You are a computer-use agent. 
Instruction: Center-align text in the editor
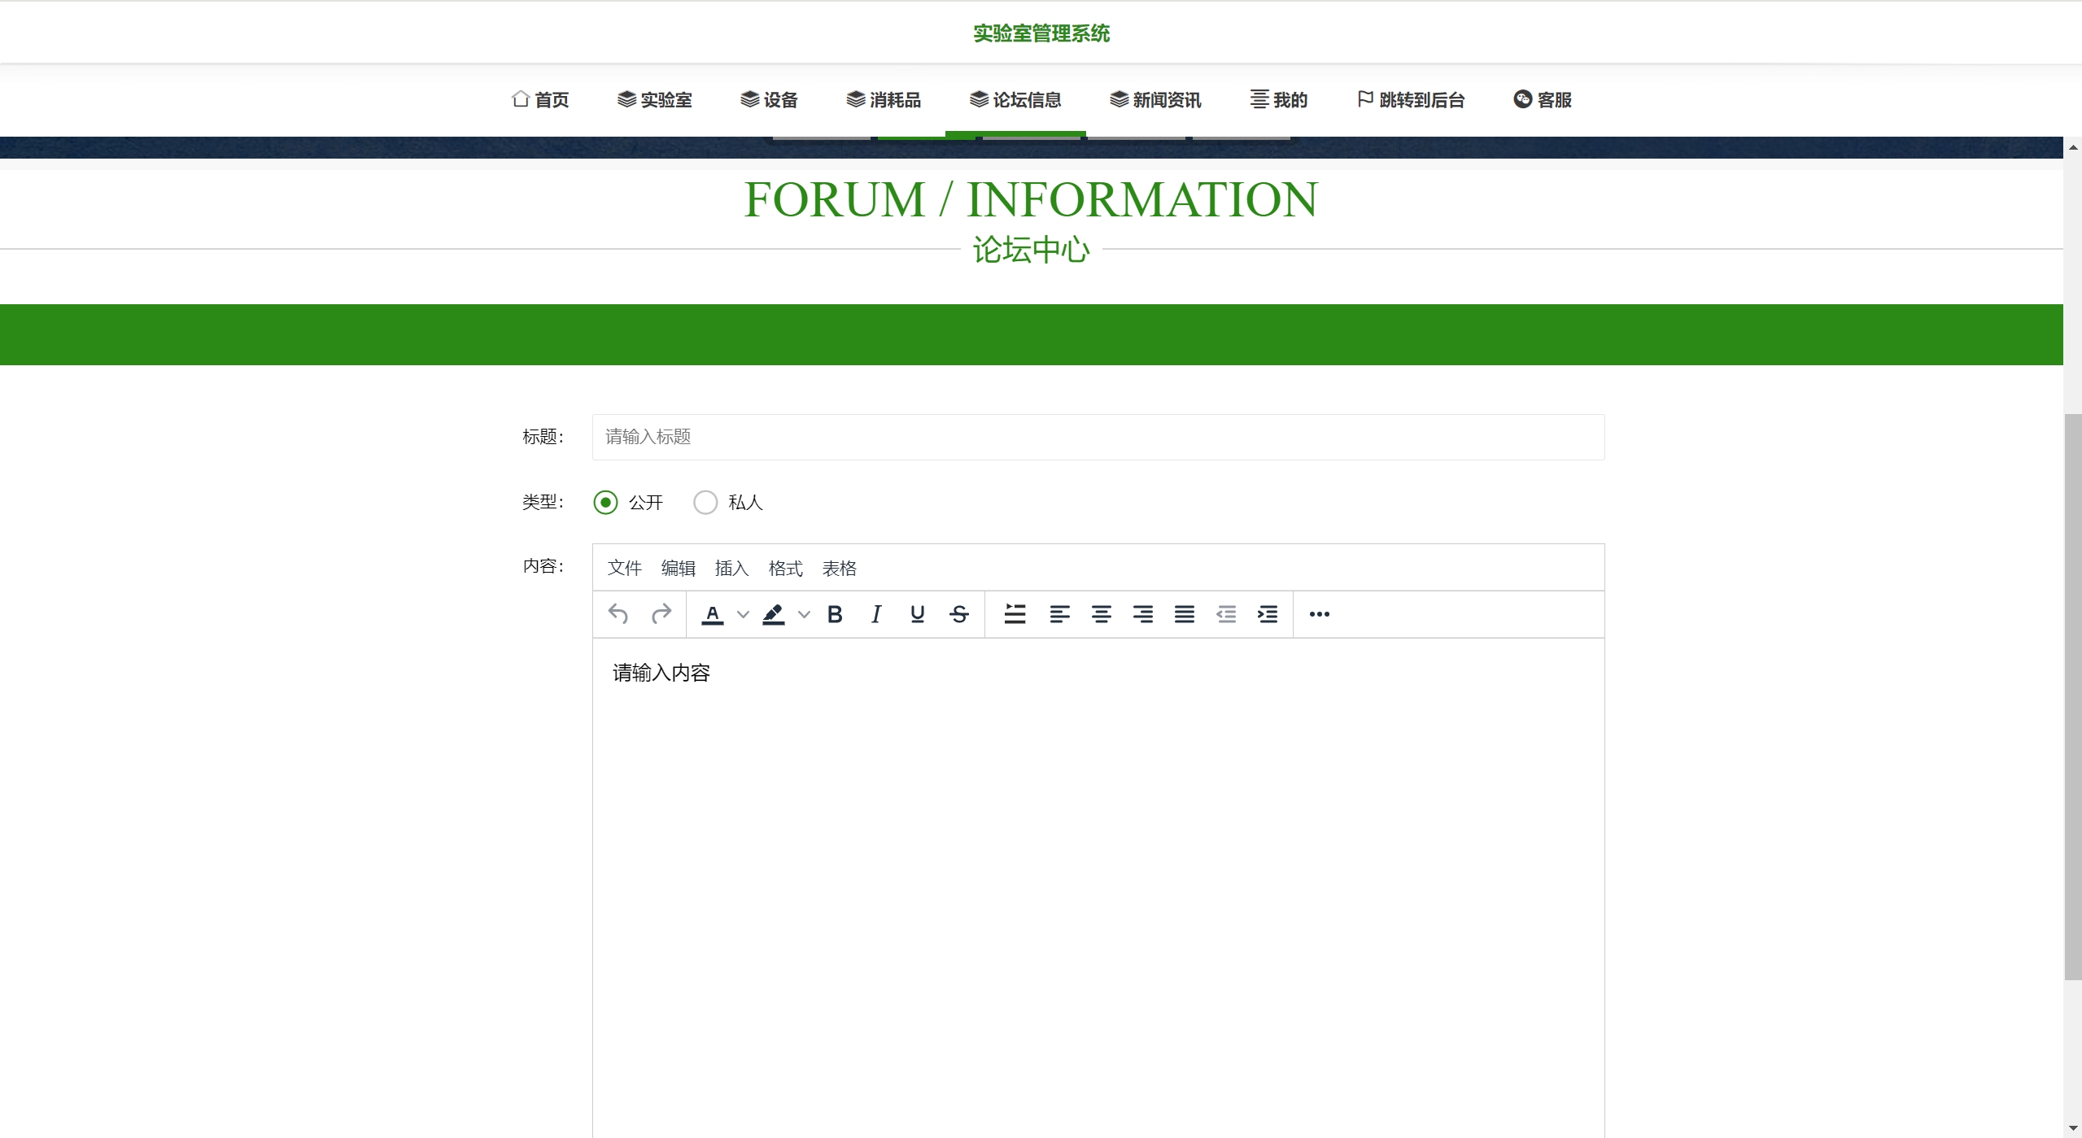click(x=1101, y=614)
